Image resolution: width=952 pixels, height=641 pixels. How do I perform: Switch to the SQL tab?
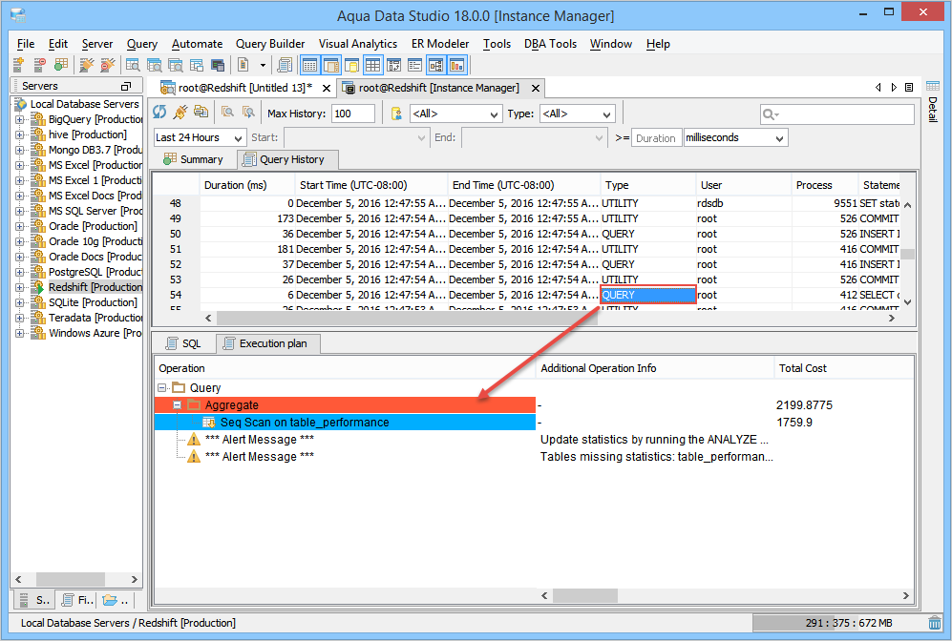[184, 343]
